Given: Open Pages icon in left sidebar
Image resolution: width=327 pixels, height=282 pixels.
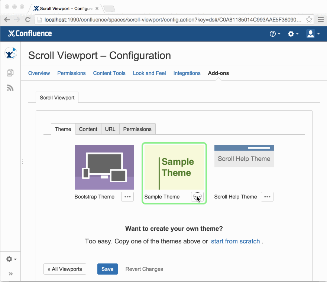Looking at the screenshot, I should [x=10, y=73].
